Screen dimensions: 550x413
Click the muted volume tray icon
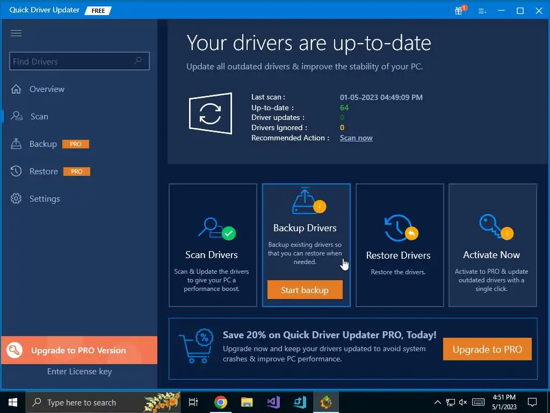[463, 402]
